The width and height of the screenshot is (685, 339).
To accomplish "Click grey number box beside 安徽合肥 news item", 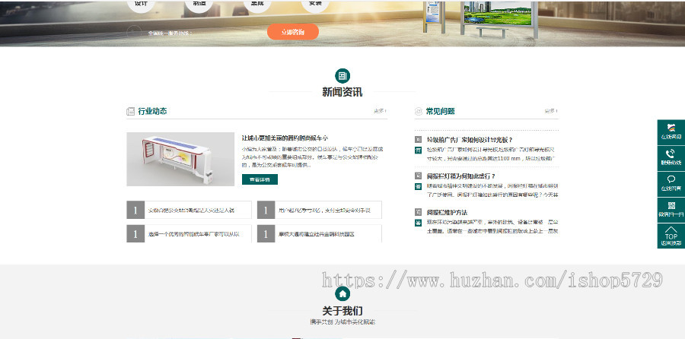I will point(135,211).
